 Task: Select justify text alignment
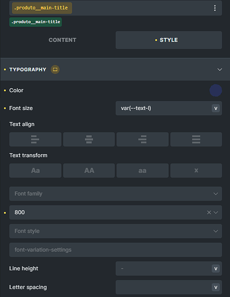pos(196,139)
